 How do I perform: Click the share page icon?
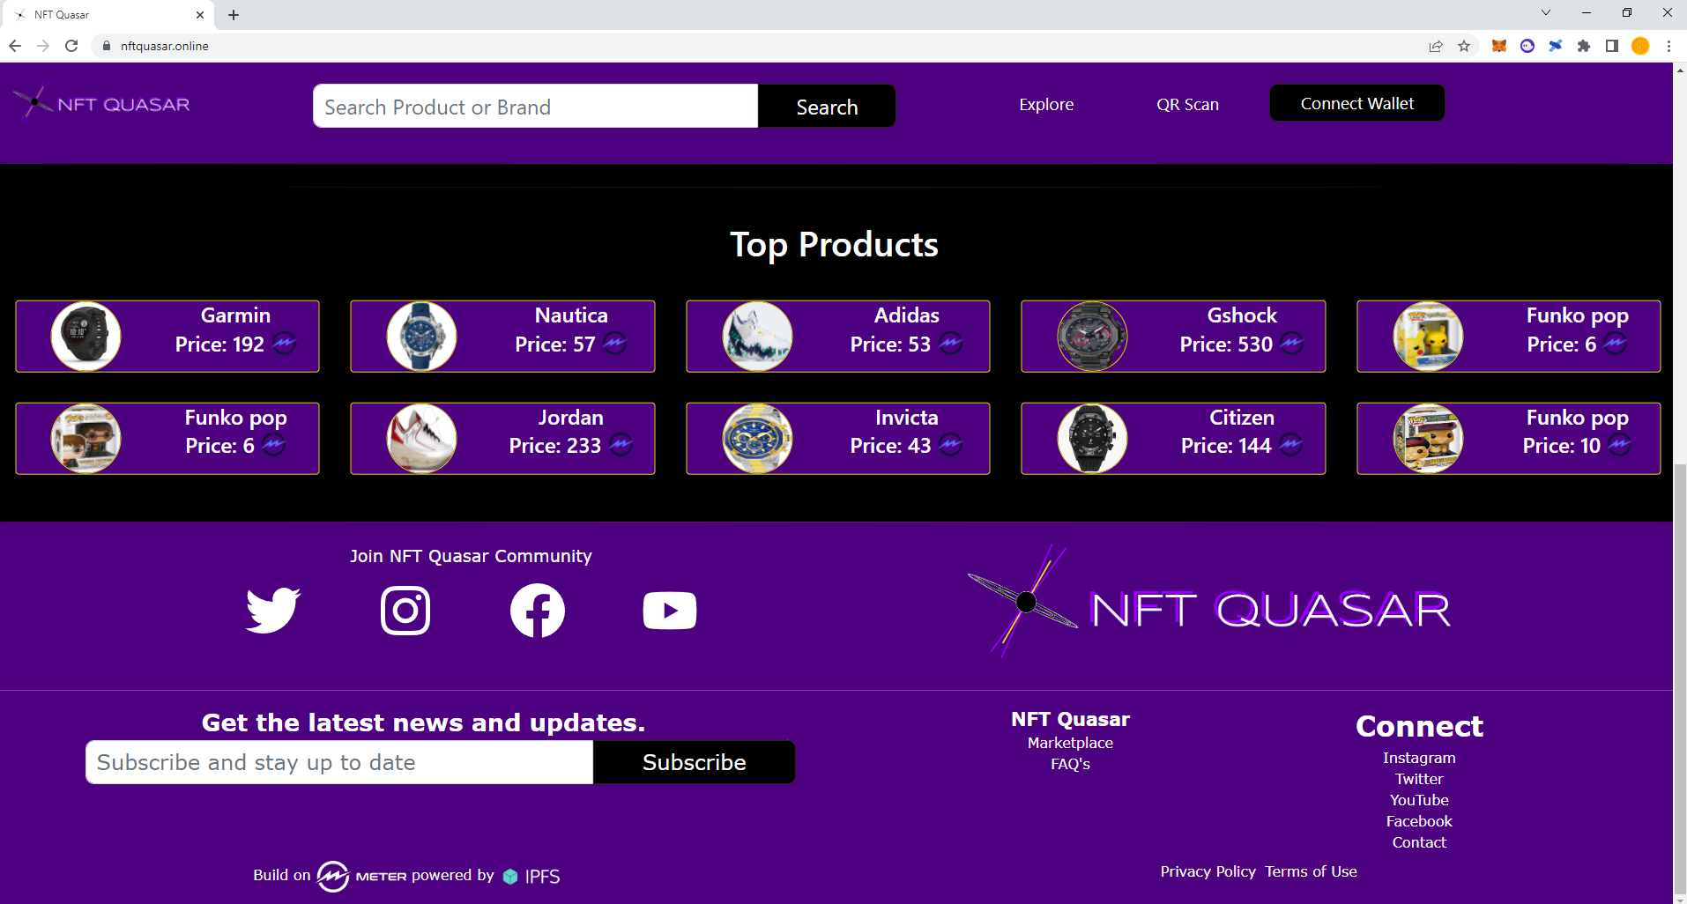coord(1436,46)
